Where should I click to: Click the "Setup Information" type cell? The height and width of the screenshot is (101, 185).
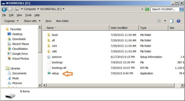[151, 57]
